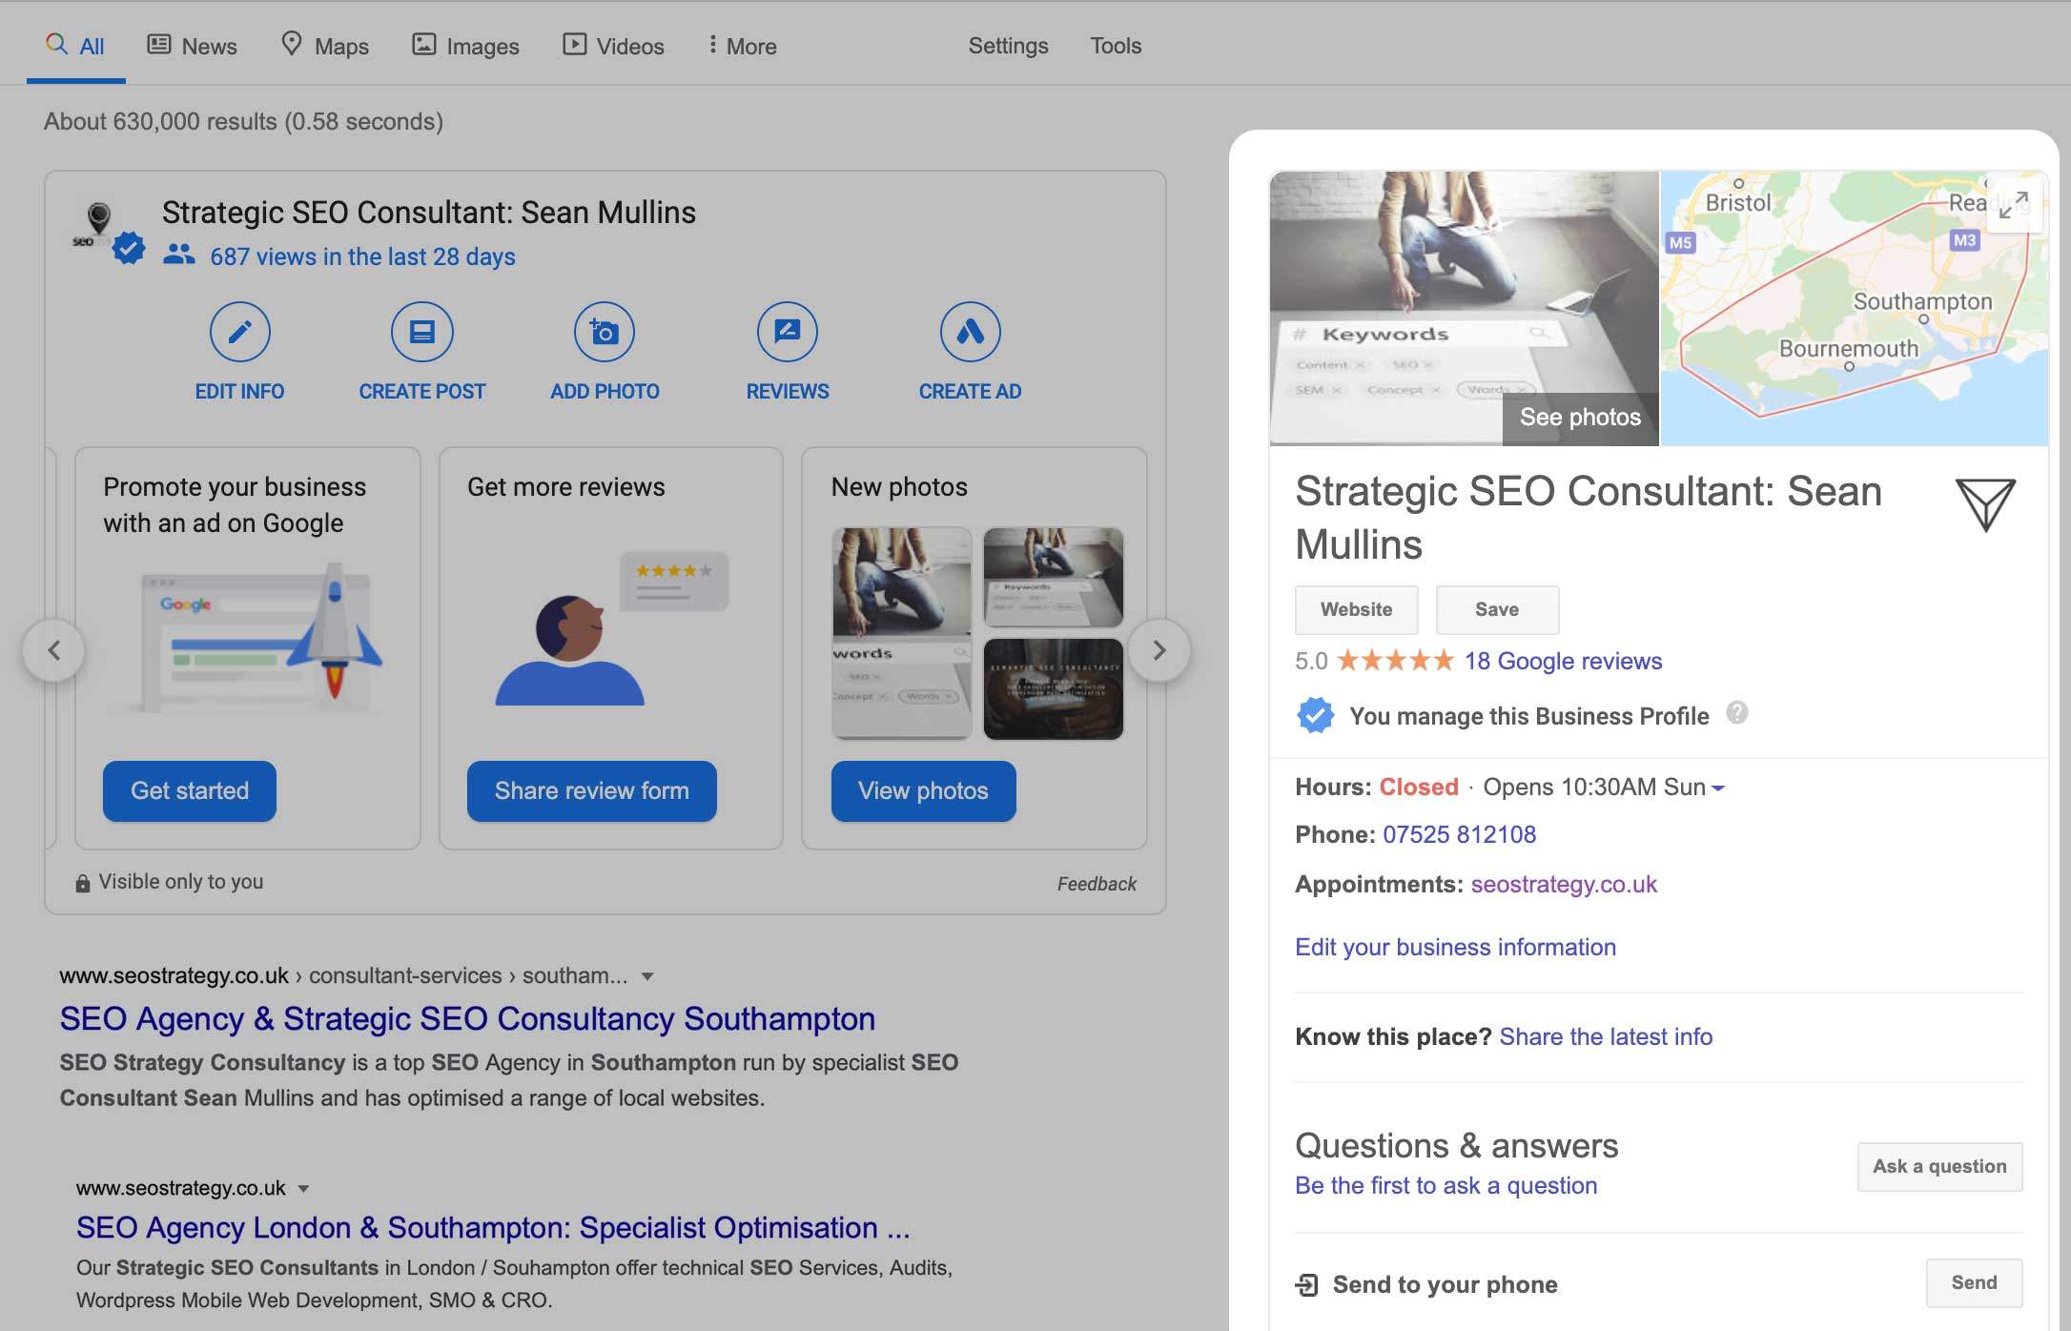
Task: Click Strategic SEO Consultant title in dashboard card
Action: click(429, 212)
